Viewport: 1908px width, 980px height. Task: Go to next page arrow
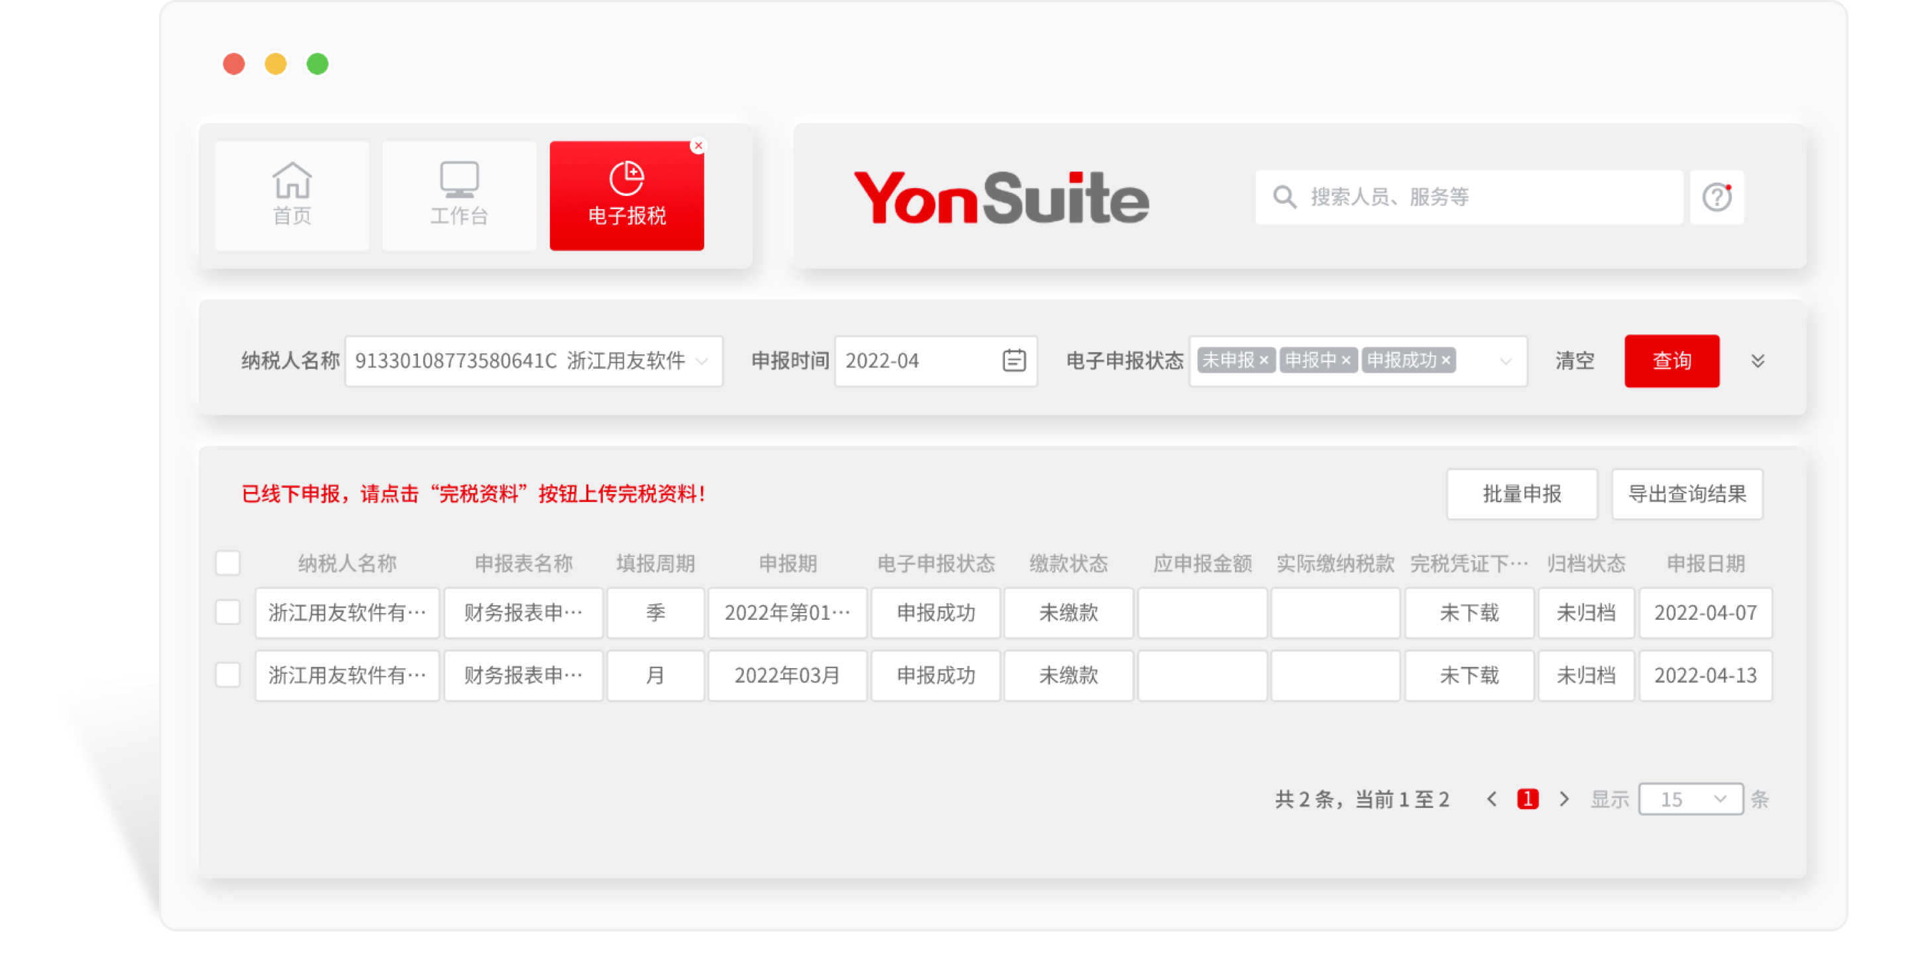pos(1563,799)
